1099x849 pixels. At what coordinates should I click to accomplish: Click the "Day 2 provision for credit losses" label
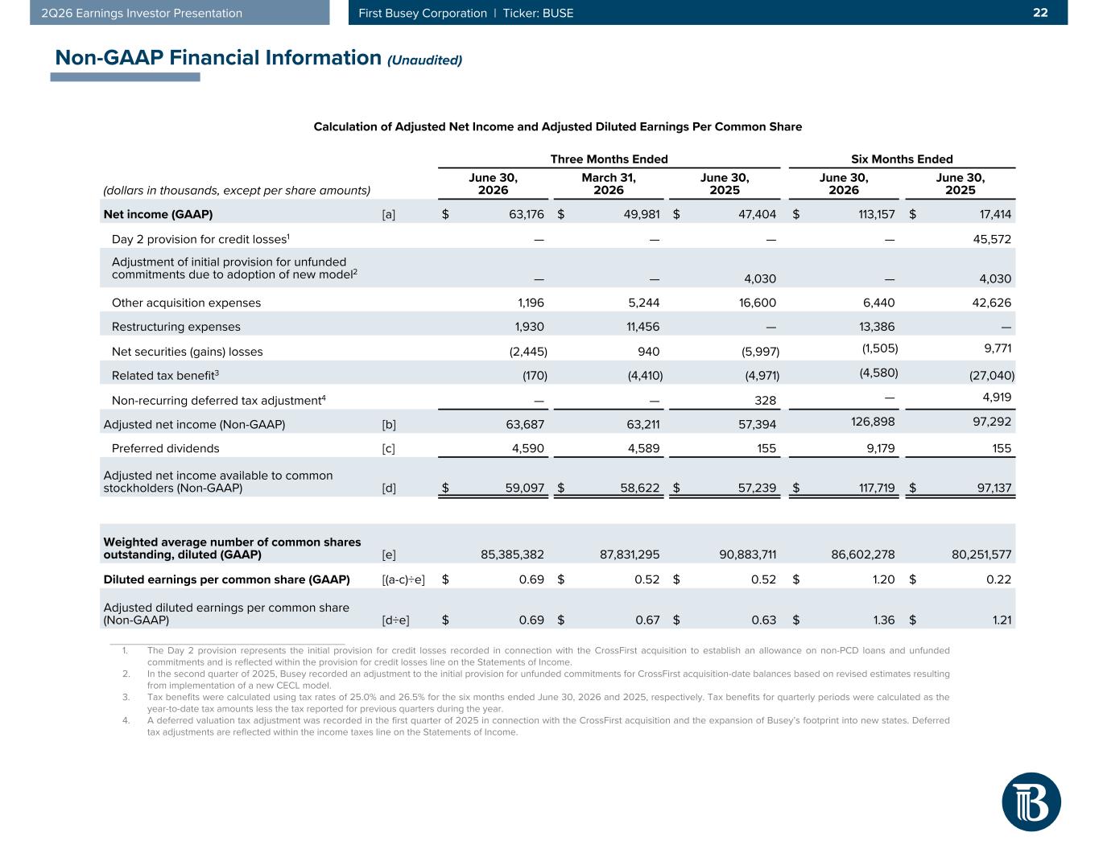pos(200,239)
